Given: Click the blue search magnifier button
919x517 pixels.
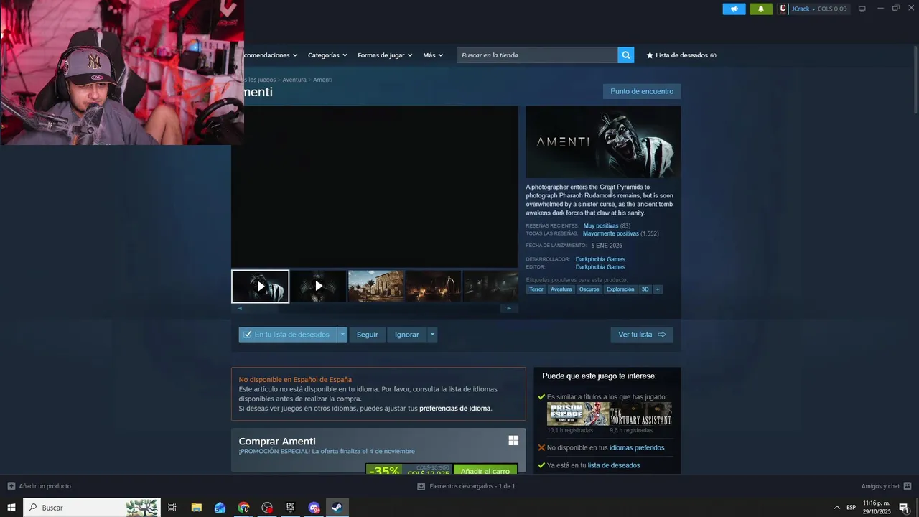Looking at the screenshot, I should click(x=626, y=55).
